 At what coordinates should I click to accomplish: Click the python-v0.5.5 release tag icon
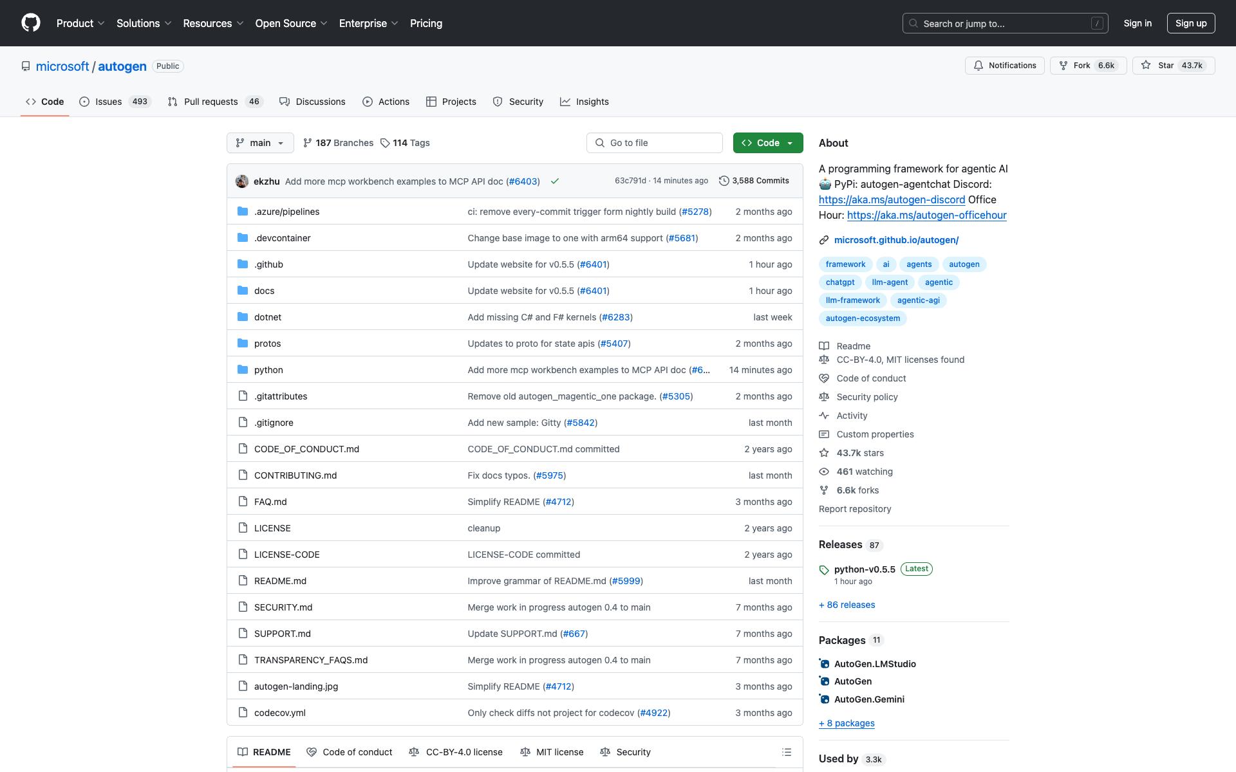[824, 569]
